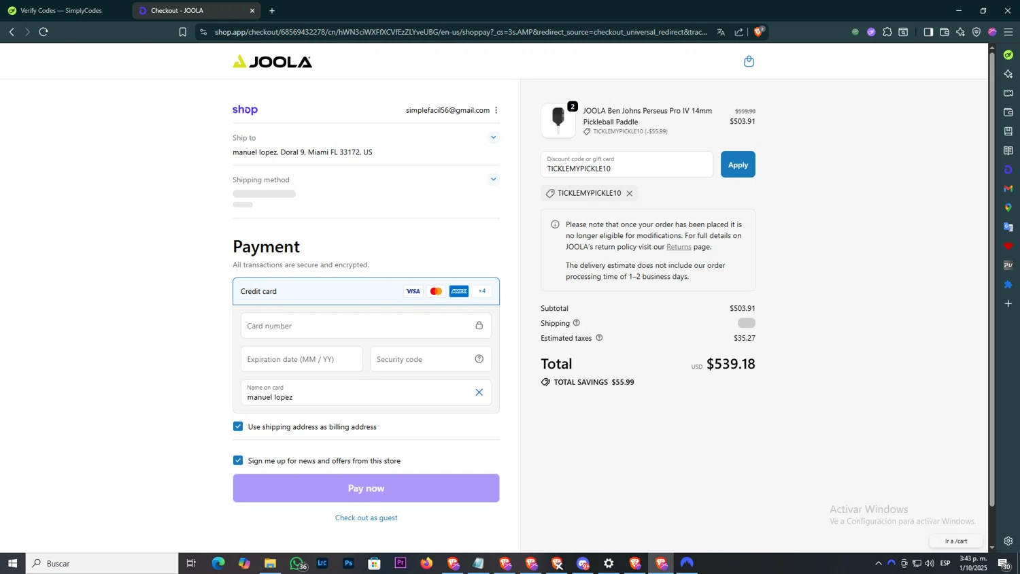This screenshot has width=1020, height=574.
Task: Click the Windows Start button
Action: (12, 563)
